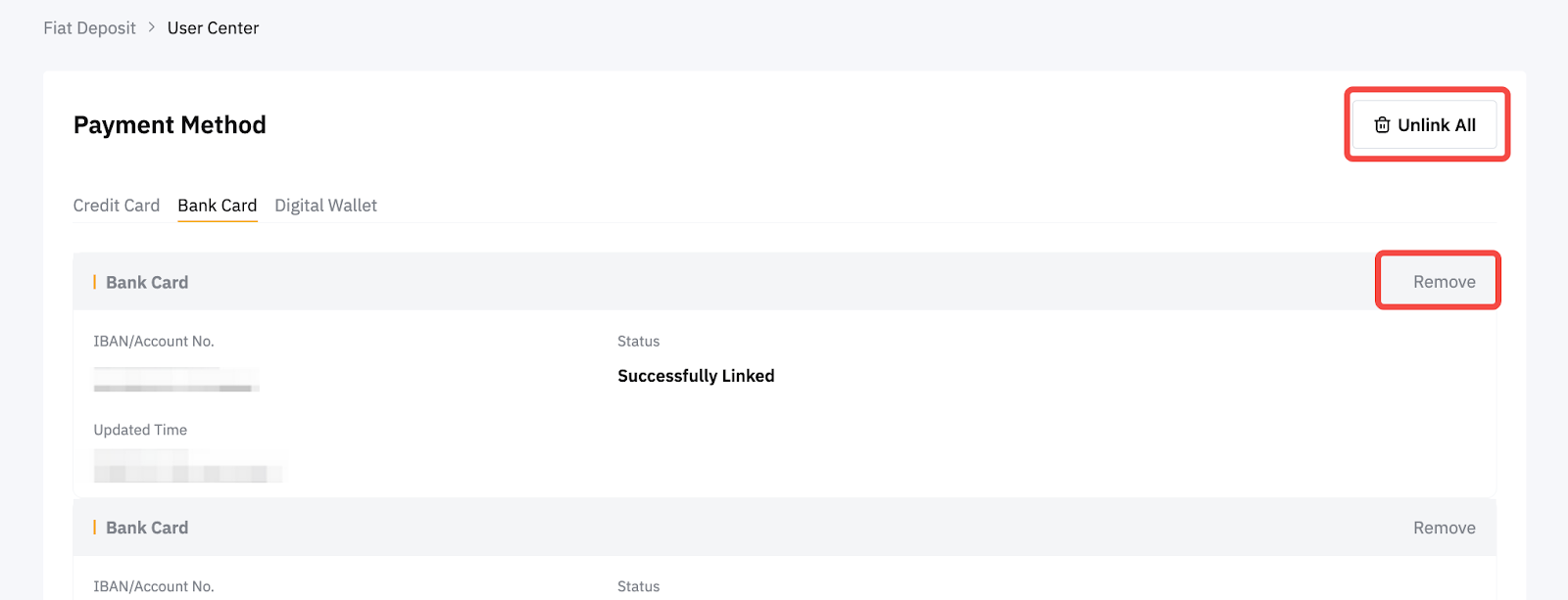Click the Successfully Linked status text
1568x600 pixels.
point(696,376)
